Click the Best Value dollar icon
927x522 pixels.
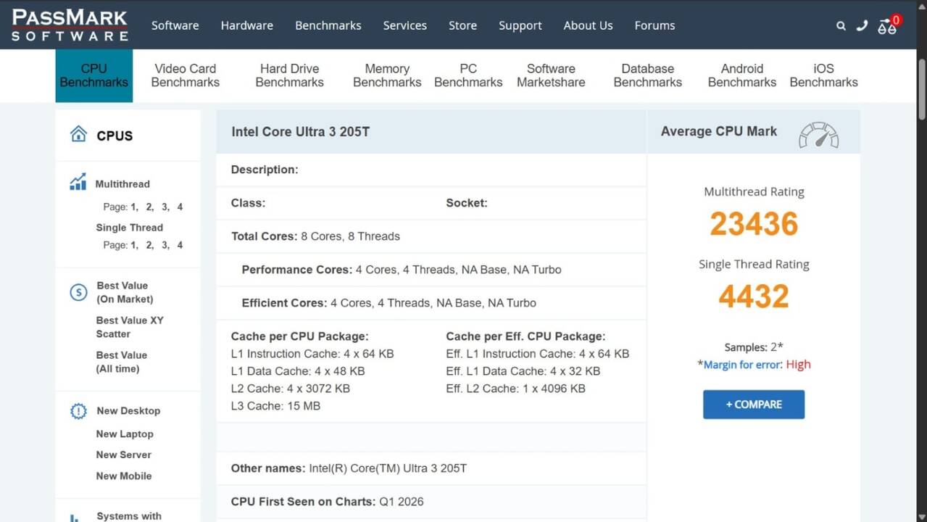[78, 292]
